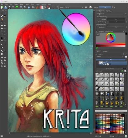Toggle preserve alpha checkerboard button
128x138 pixels.
click(91, 7)
